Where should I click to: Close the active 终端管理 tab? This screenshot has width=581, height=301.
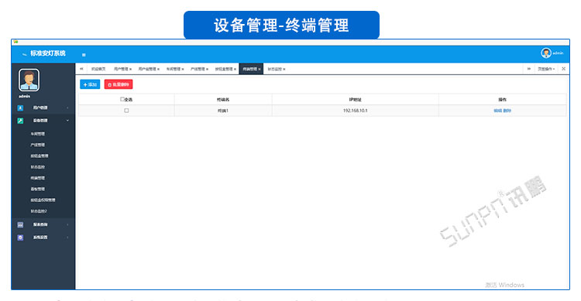click(260, 69)
